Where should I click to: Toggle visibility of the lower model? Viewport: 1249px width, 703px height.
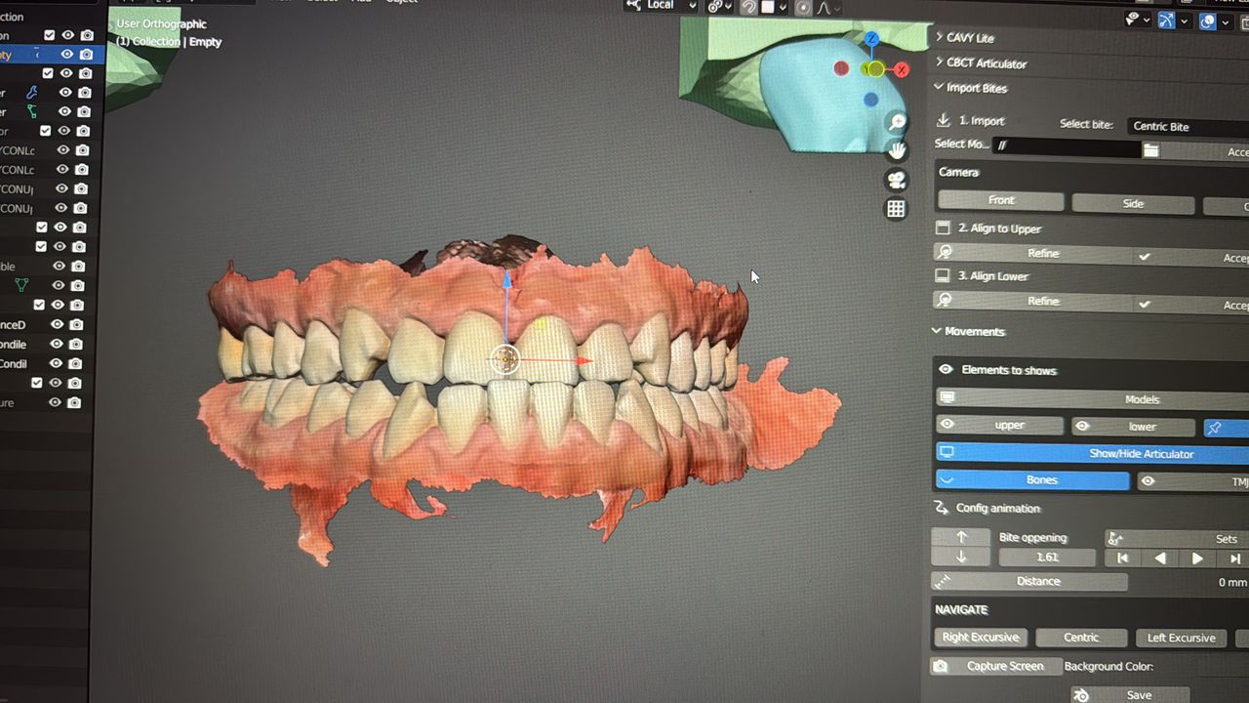pos(1133,427)
